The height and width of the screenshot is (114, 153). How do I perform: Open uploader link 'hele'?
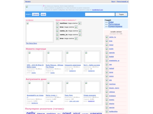click(x=52, y=101)
